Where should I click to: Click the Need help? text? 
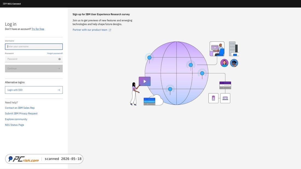(11, 102)
